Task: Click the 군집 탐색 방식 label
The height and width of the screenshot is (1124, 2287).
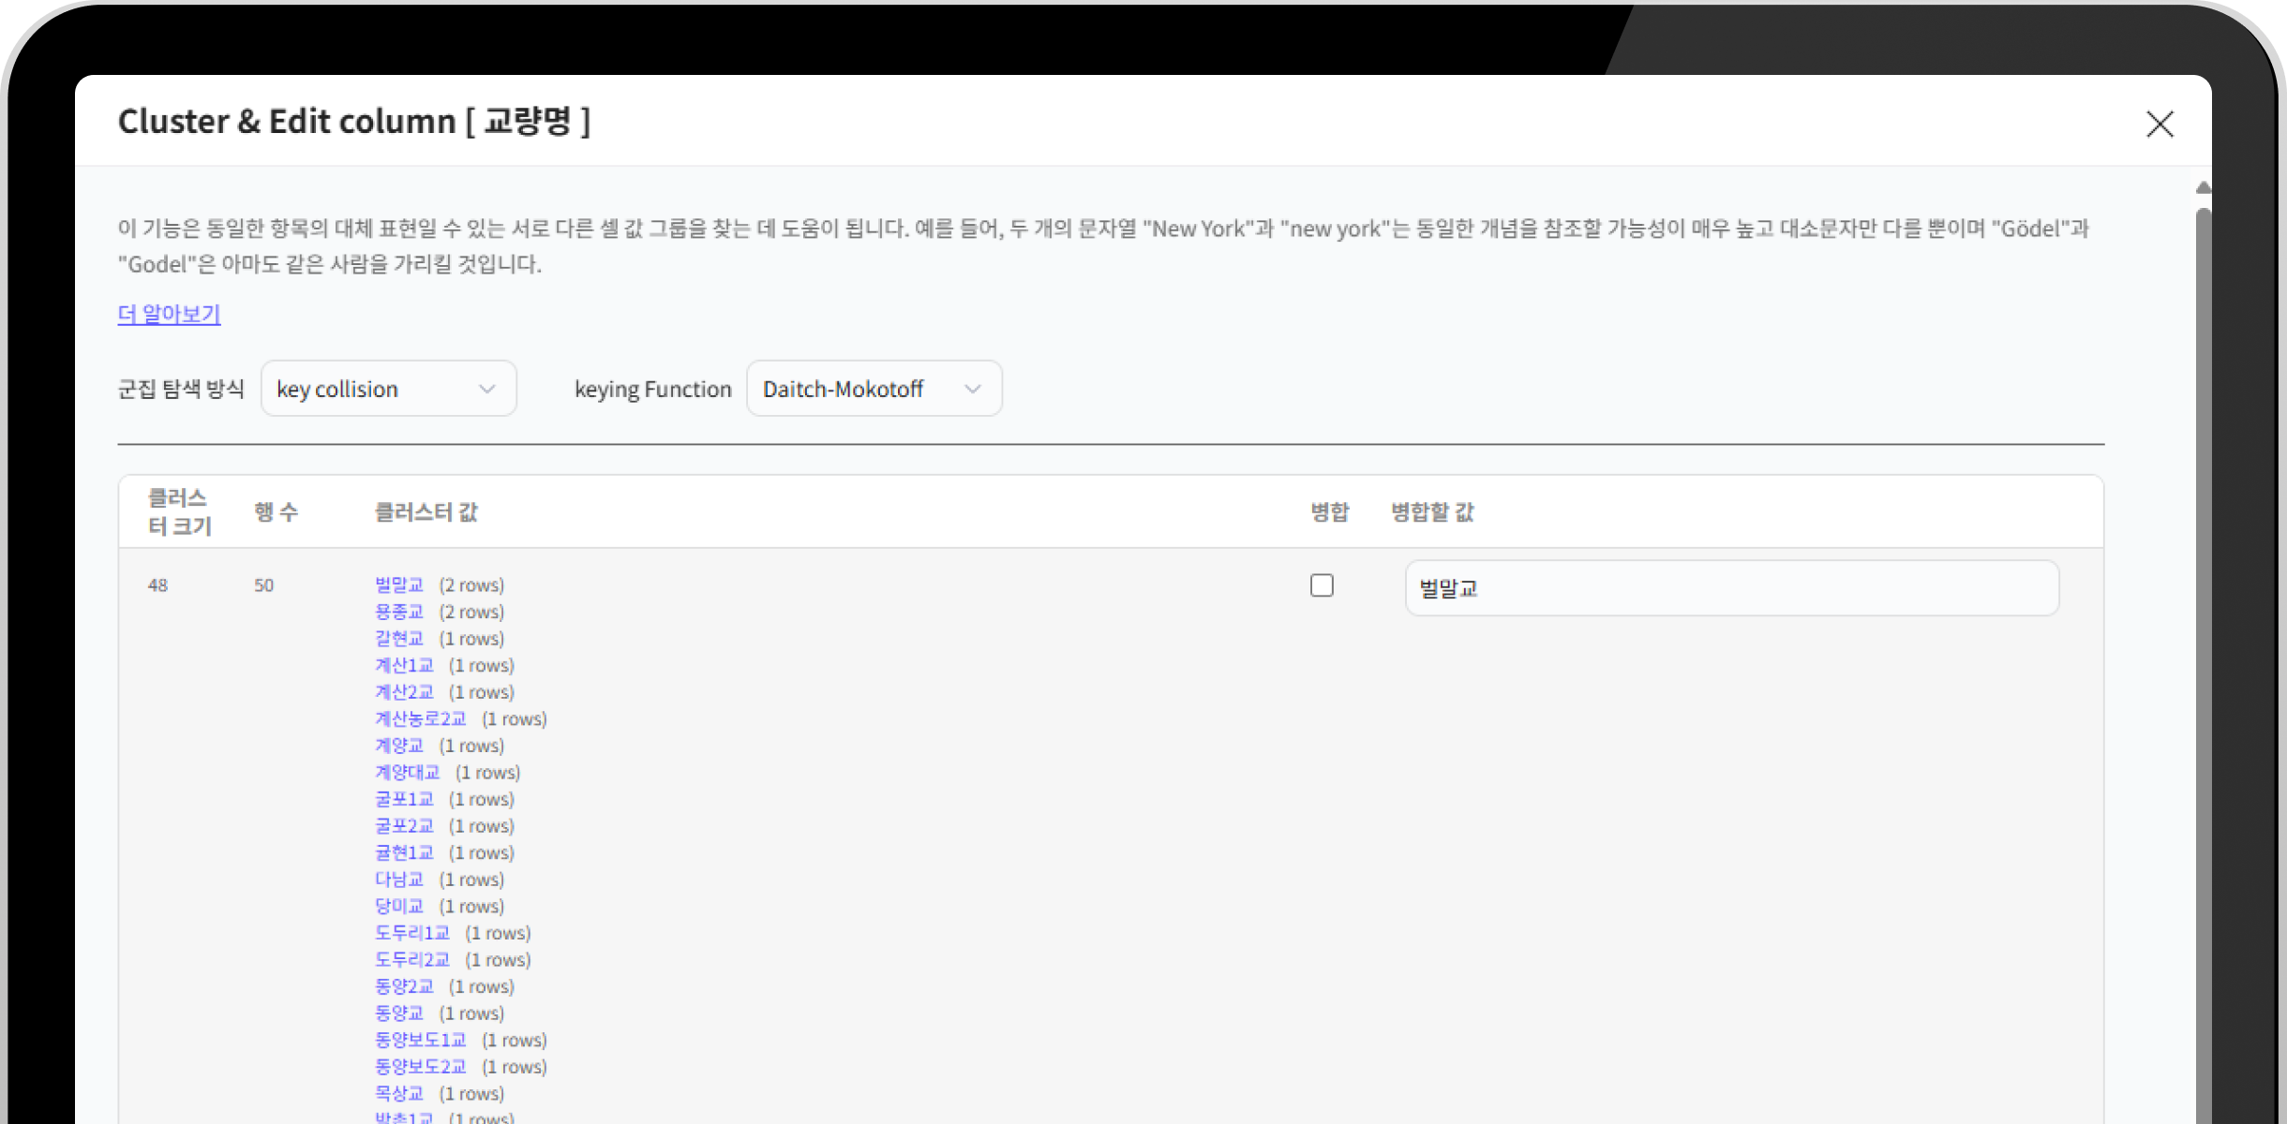Action: 181,389
